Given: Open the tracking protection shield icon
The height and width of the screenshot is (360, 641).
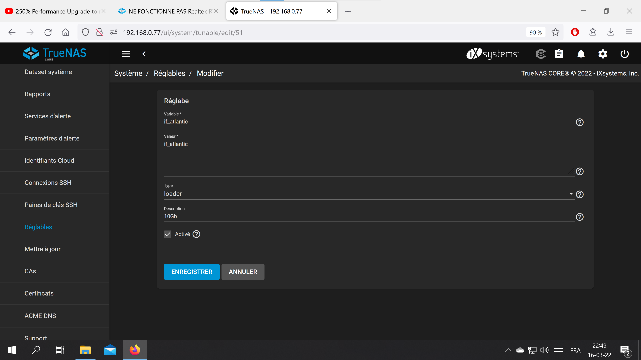Looking at the screenshot, I should click(x=85, y=32).
